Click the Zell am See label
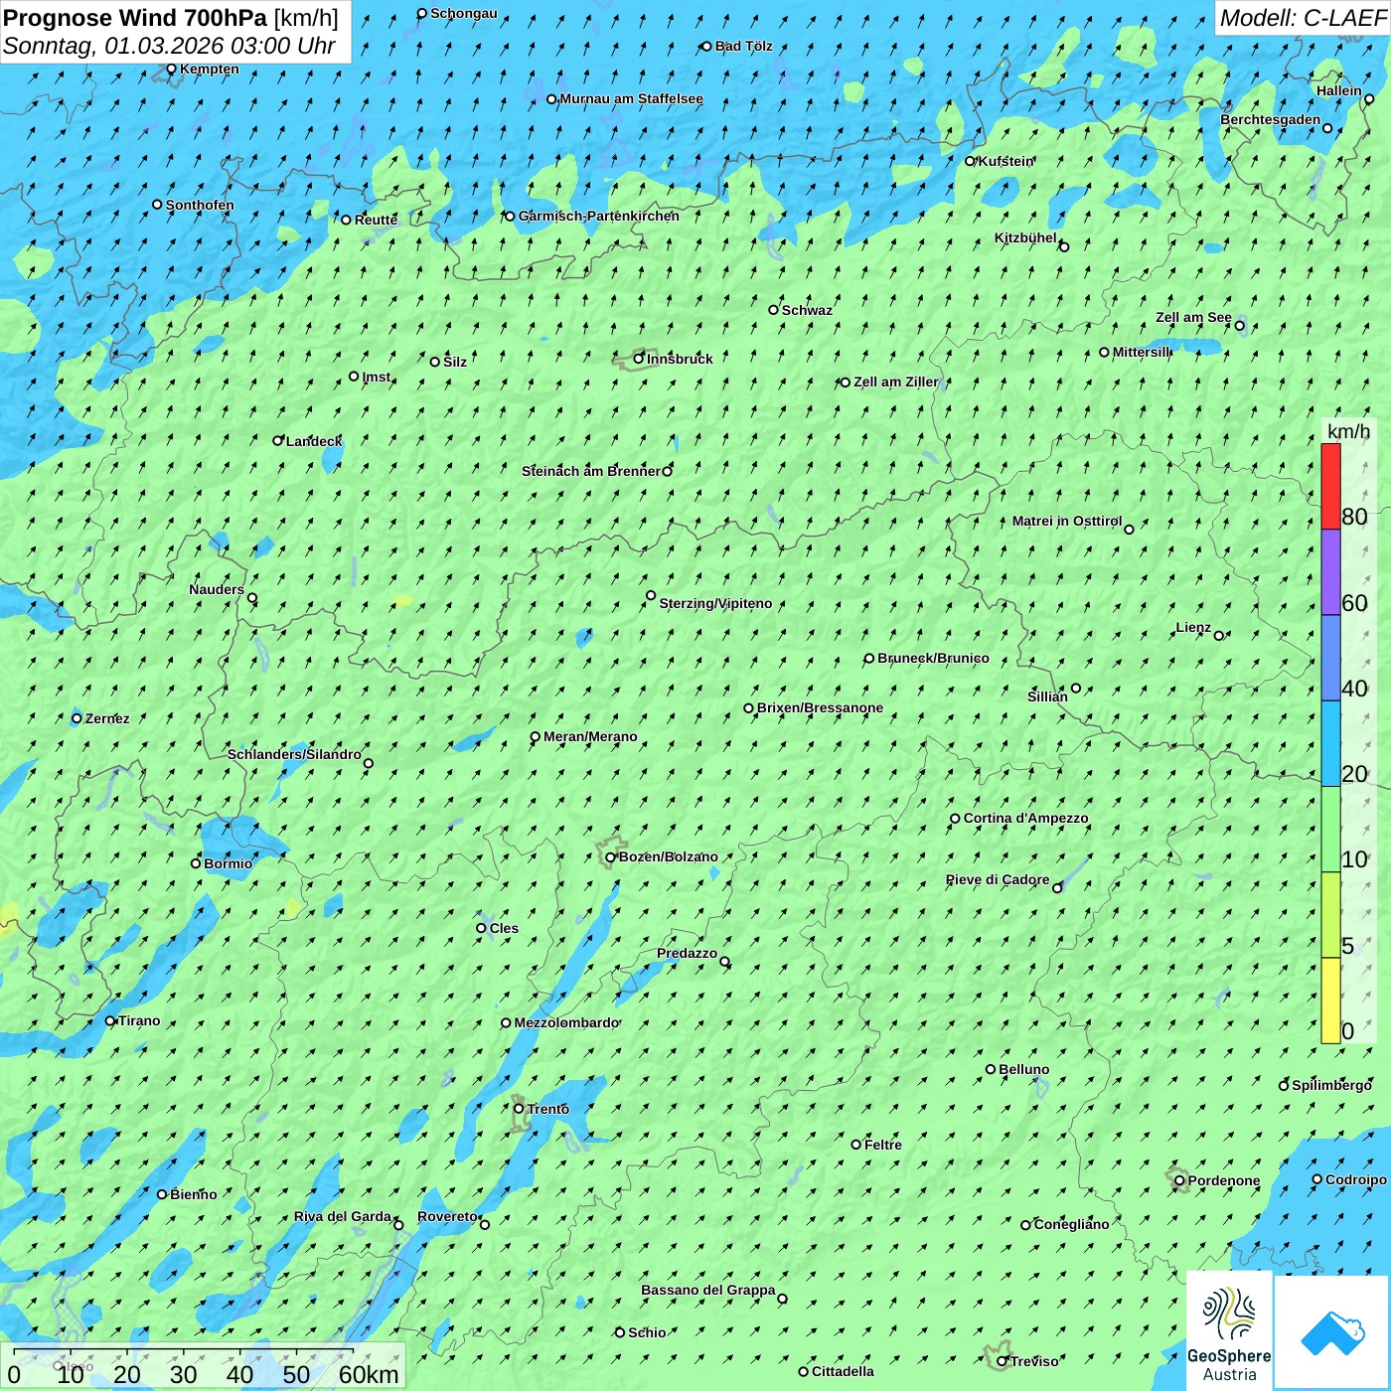Screen dimensions: 1391x1391 [x=1192, y=318]
